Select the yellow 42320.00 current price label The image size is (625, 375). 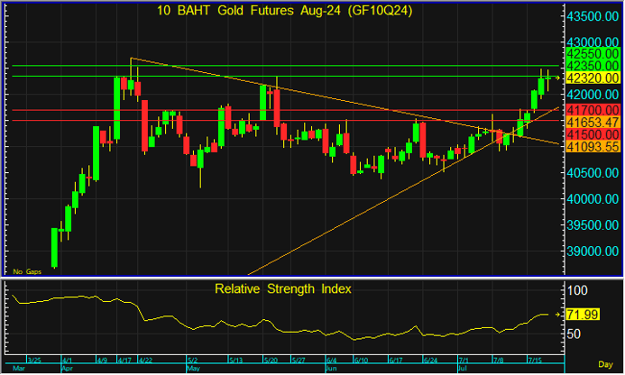(592, 78)
